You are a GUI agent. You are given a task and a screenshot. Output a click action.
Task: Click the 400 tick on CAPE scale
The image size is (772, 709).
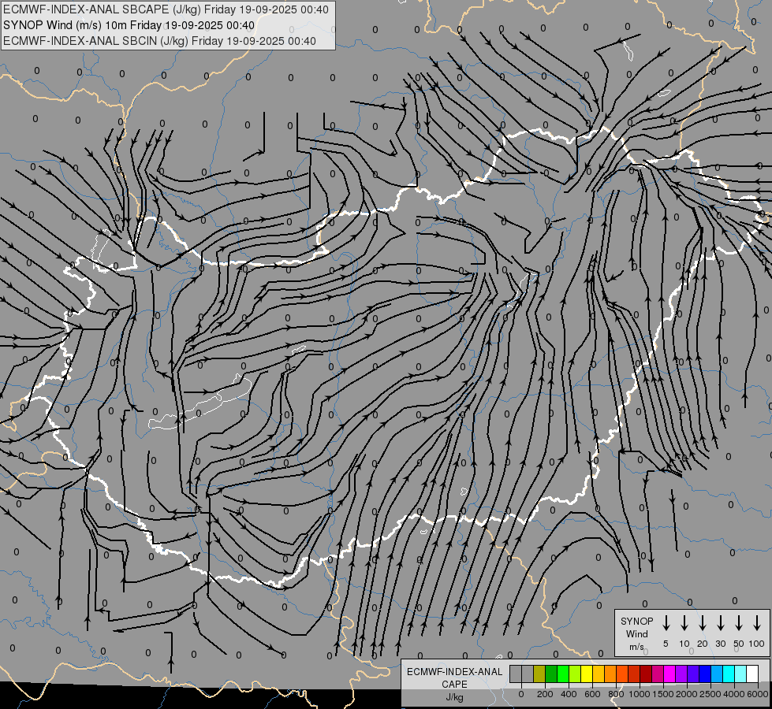pyautogui.click(x=569, y=694)
